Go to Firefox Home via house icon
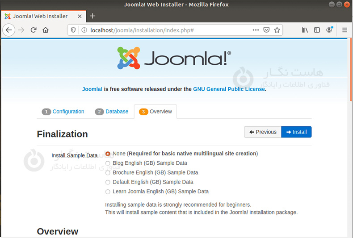Image resolution: width=353 pixels, height=238 pixels. [46, 30]
